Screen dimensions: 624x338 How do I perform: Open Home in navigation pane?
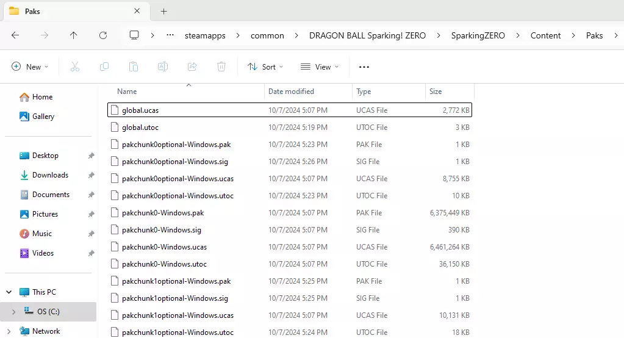(36, 97)
